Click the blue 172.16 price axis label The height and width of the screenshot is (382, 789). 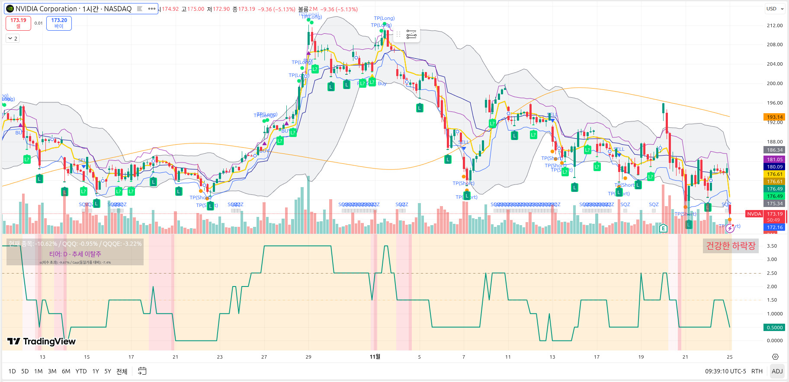(x=775, y=227)
